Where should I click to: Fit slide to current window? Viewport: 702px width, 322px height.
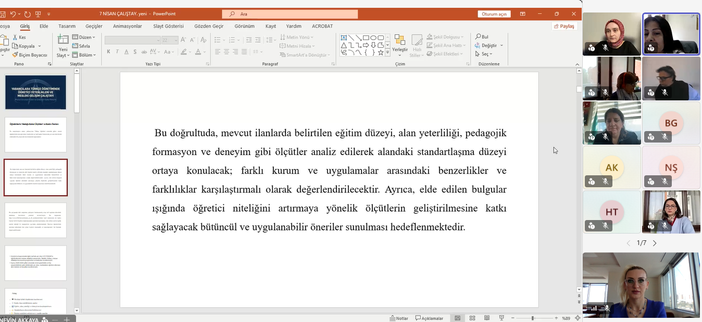point(579,318)
